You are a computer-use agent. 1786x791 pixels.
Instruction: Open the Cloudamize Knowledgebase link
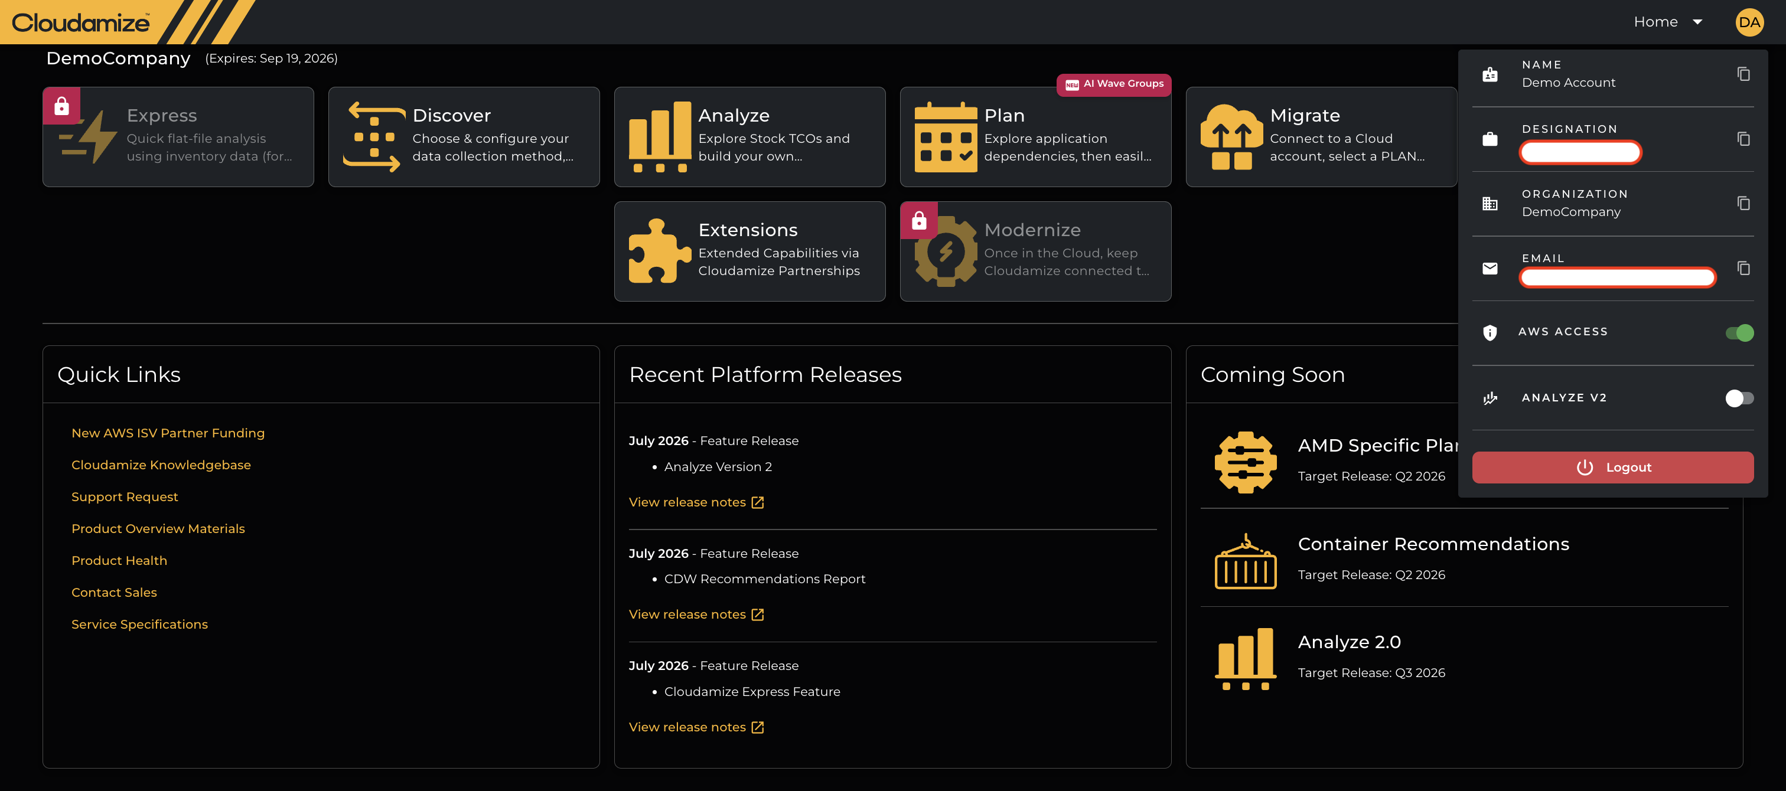(161, 465)
